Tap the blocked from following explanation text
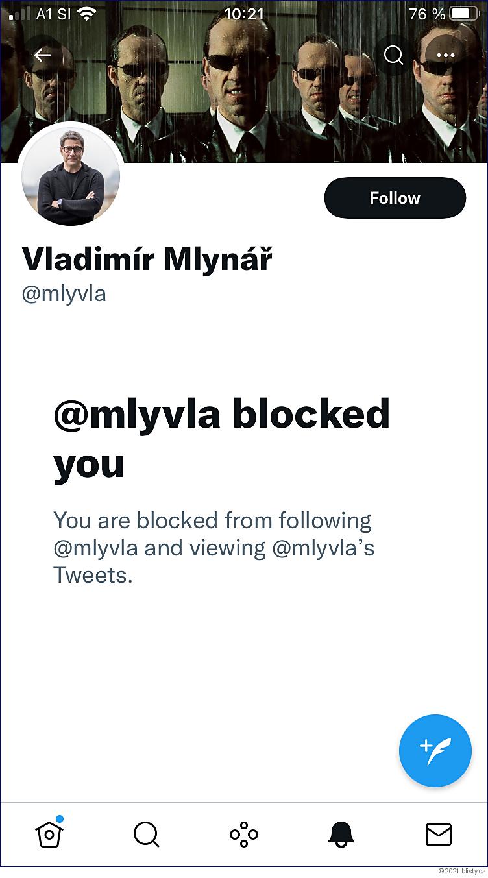The width and height of the screenshot is (488, 878). point(214,548)
